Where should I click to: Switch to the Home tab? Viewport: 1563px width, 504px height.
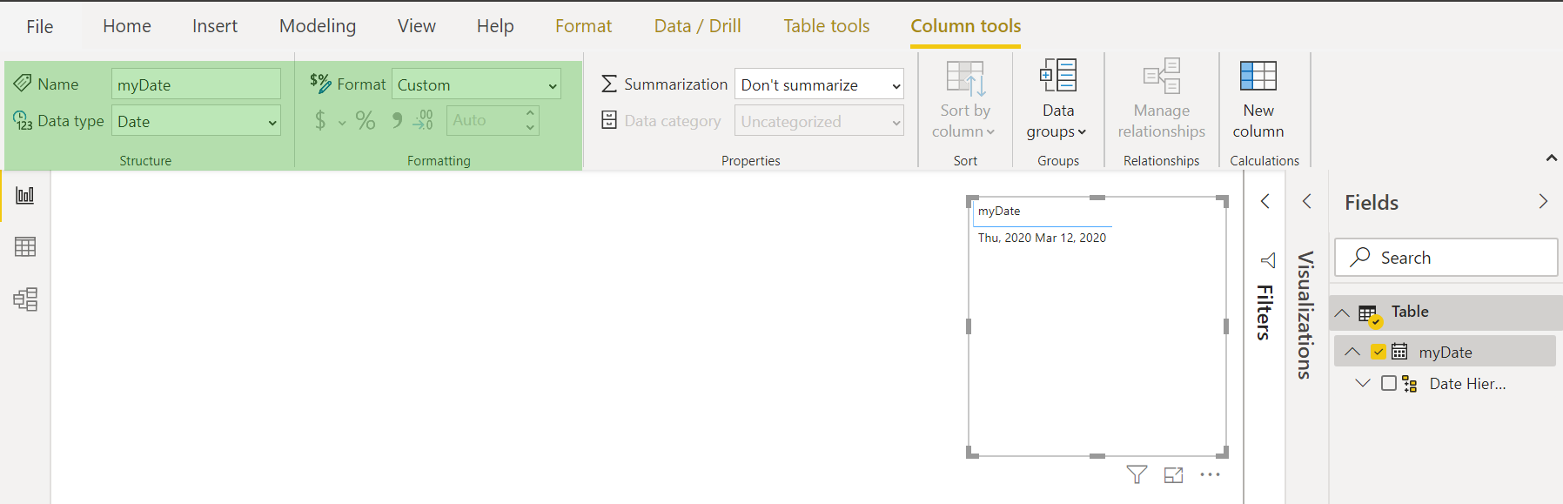click(127, 26)
